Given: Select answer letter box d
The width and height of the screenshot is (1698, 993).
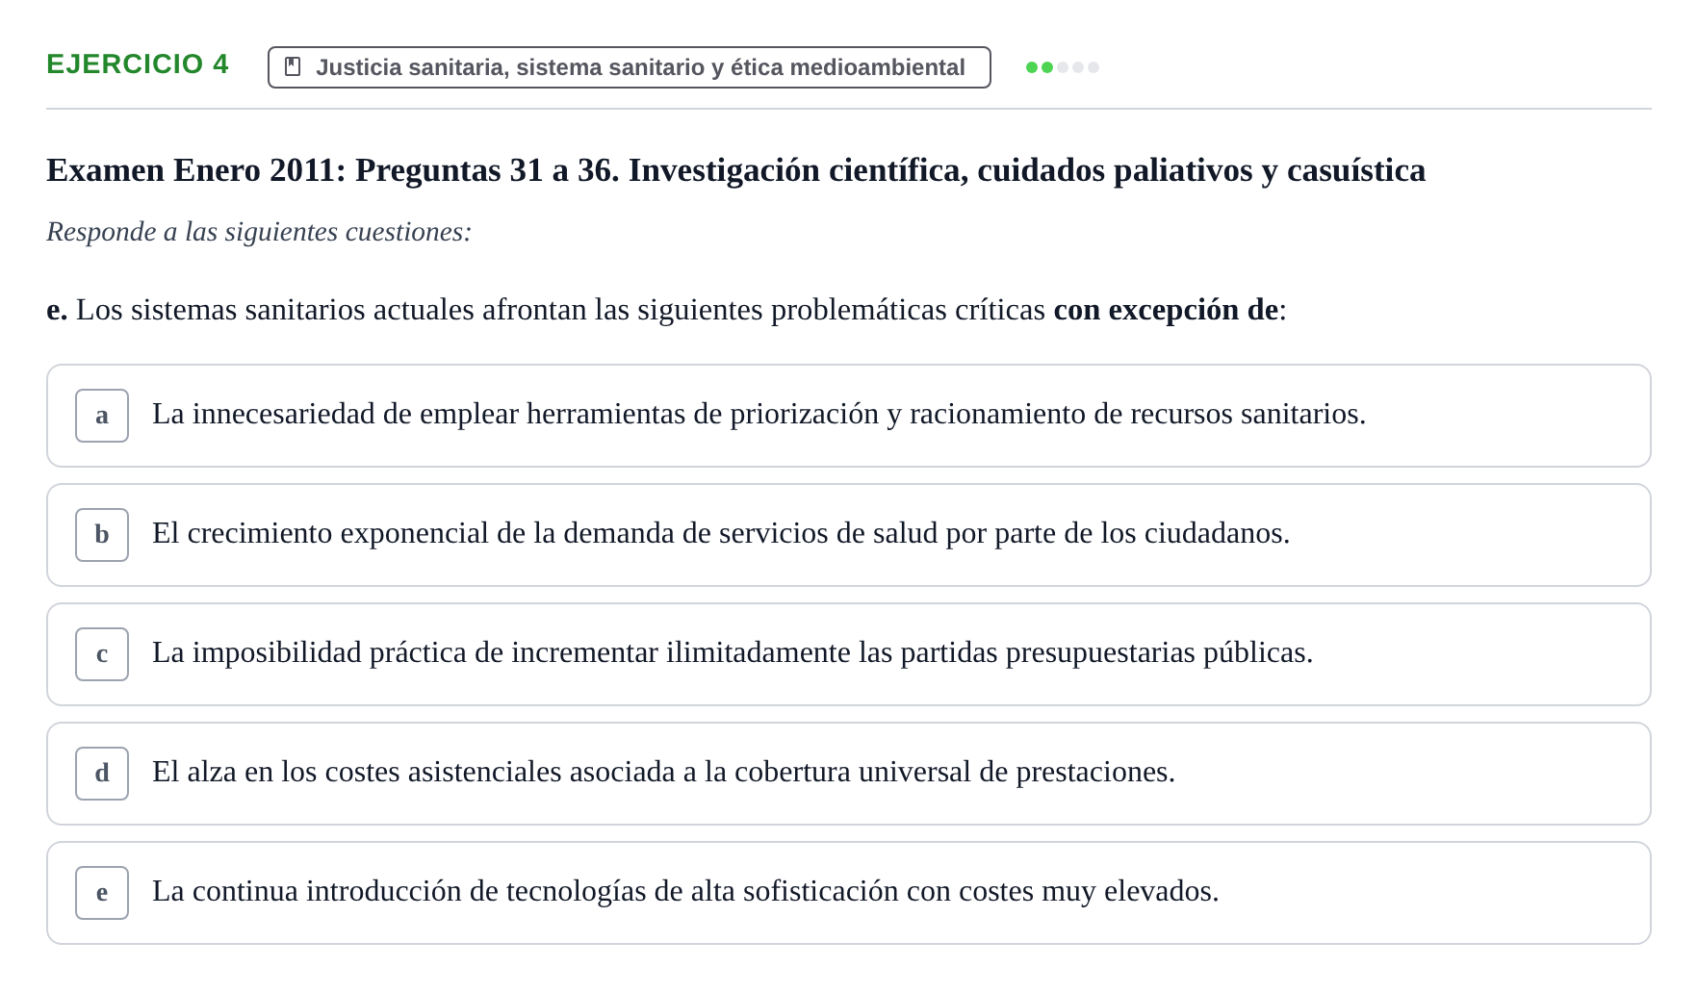Looking at the screenshot, I should [x=102, y=774].
